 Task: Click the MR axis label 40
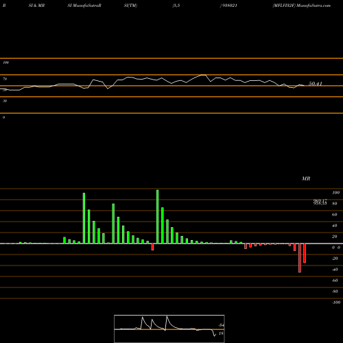tap(335, 226)
